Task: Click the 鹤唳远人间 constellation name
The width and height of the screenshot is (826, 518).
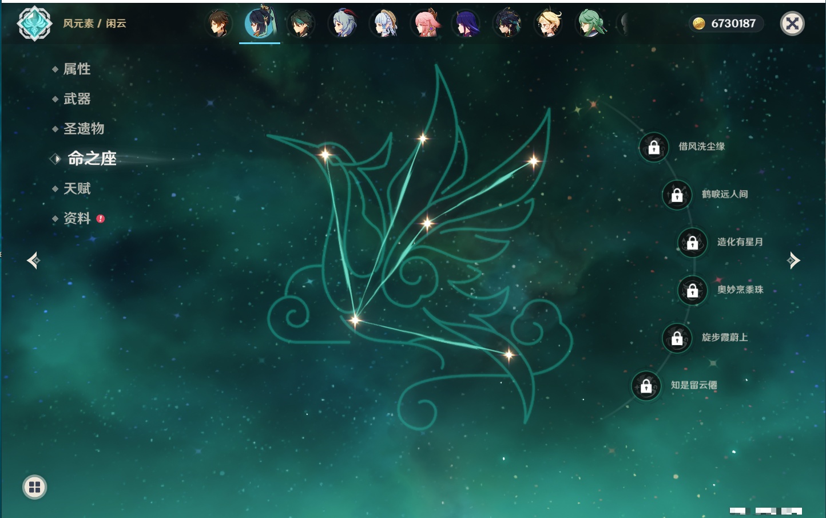Action: (x=725, y=194)
